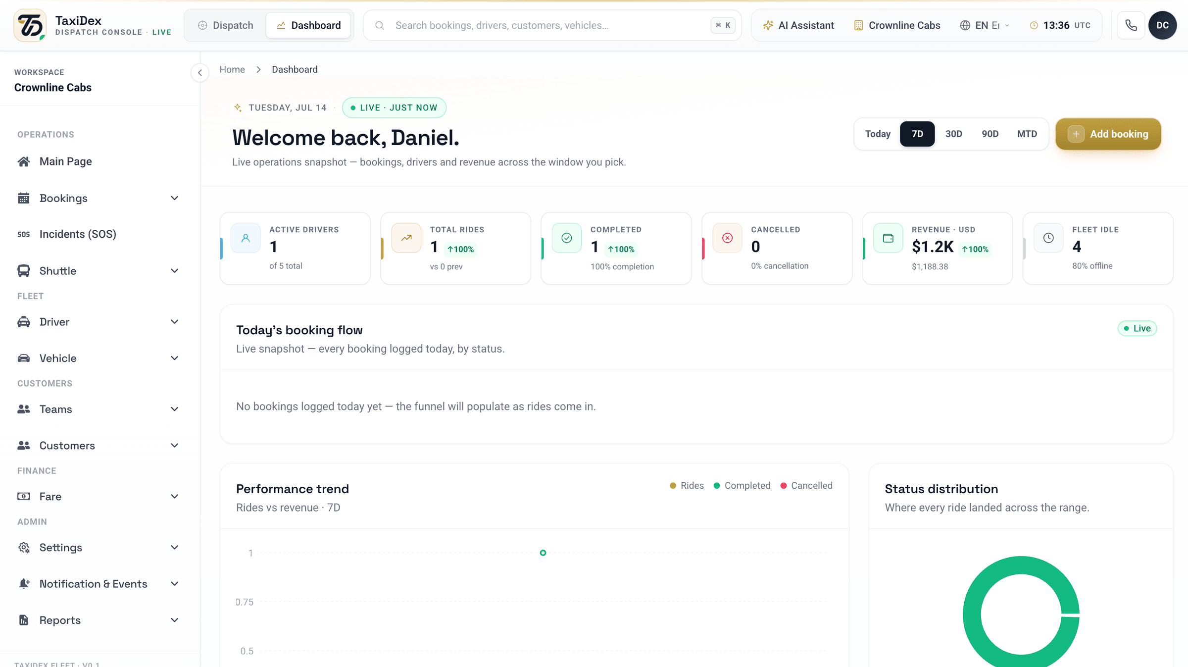This screenshot has height=667, width=1188.
Task: Click the TaxiDex logo icon
Action: point(30,25)
